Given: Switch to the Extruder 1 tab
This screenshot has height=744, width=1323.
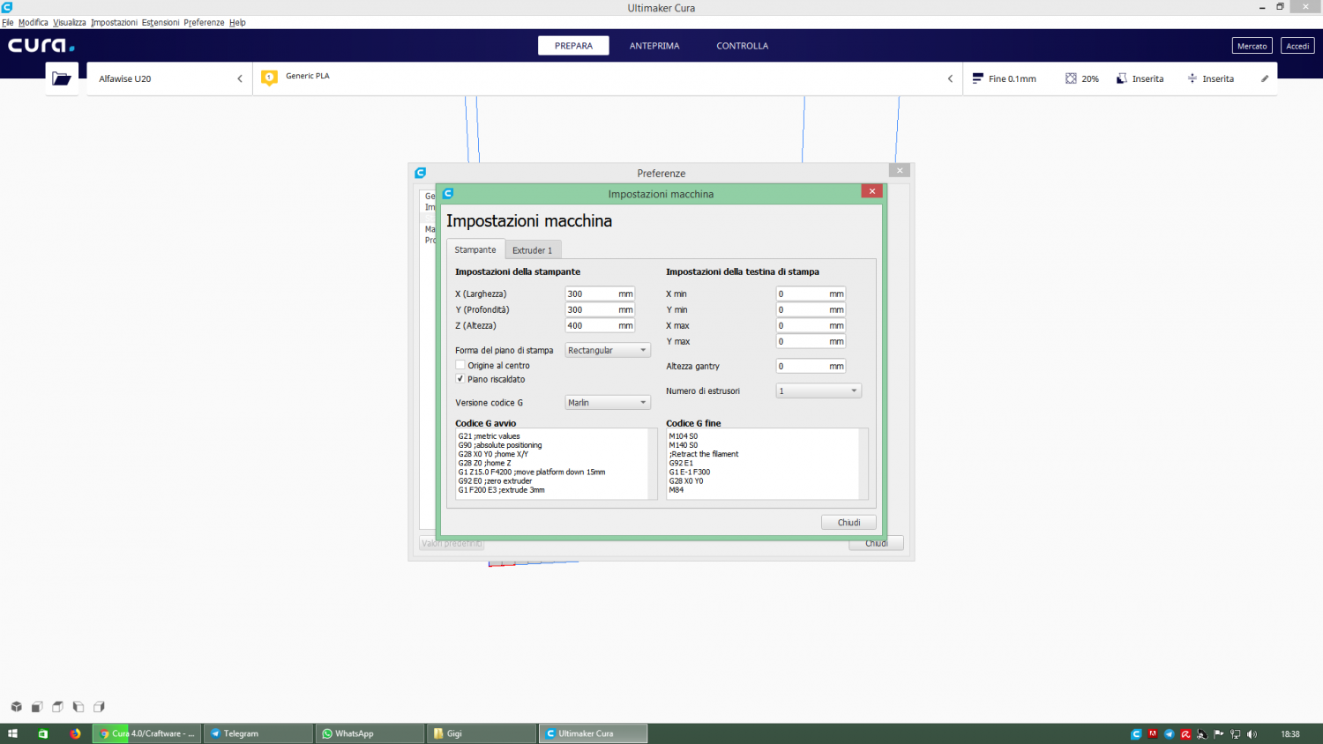Looking at the screenshot, I should click(532, 250).
